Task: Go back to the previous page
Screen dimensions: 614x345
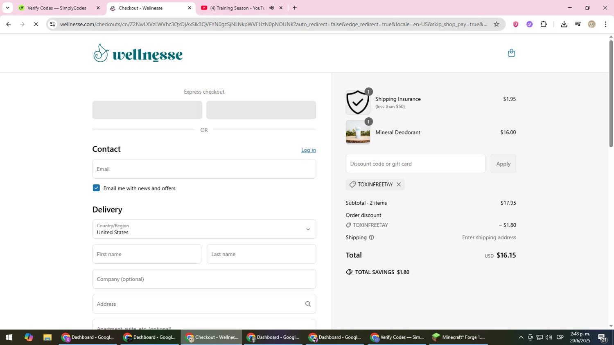Action: [x=9, y=24]
